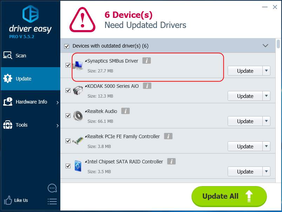Viewport: 282px width, 212px height.
Task: Expand the Tools submenu arrow
Action: coord(58,126)
